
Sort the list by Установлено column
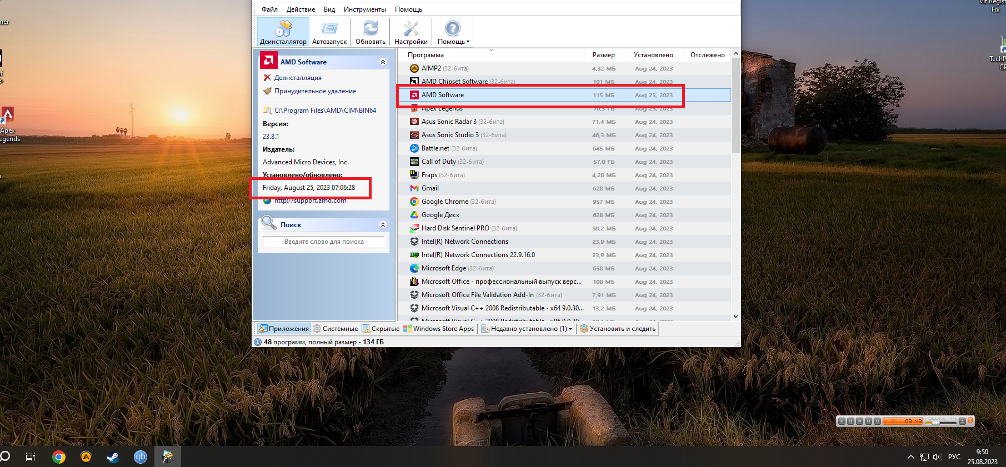click(x=653, y=55)
